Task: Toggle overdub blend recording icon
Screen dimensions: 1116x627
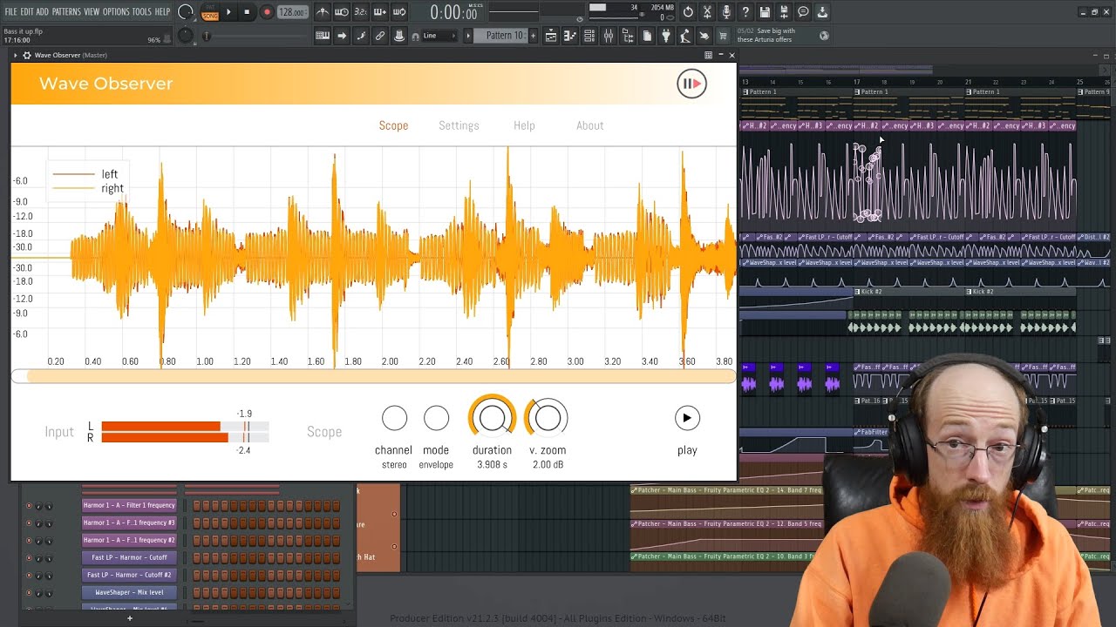Action: coord(380,12)
